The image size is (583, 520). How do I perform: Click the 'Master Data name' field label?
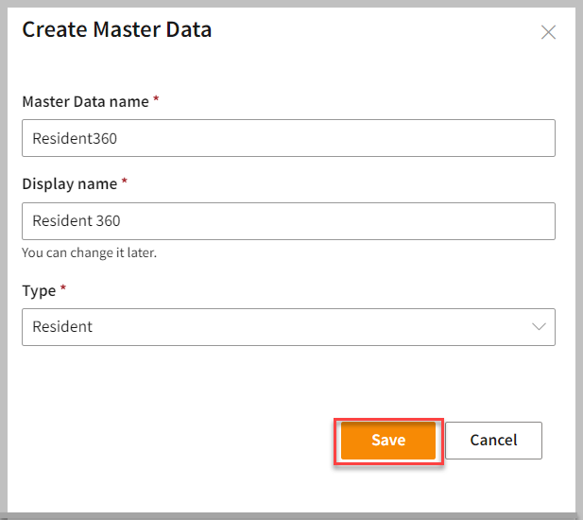tap(85, 101)
